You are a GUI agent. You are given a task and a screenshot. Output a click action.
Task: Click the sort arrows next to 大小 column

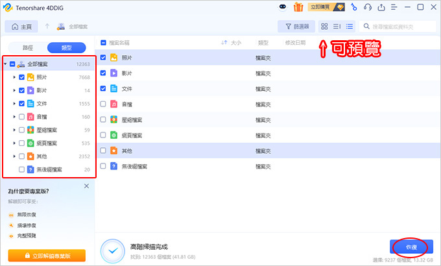pyautogui.click(x=224, y=43)
